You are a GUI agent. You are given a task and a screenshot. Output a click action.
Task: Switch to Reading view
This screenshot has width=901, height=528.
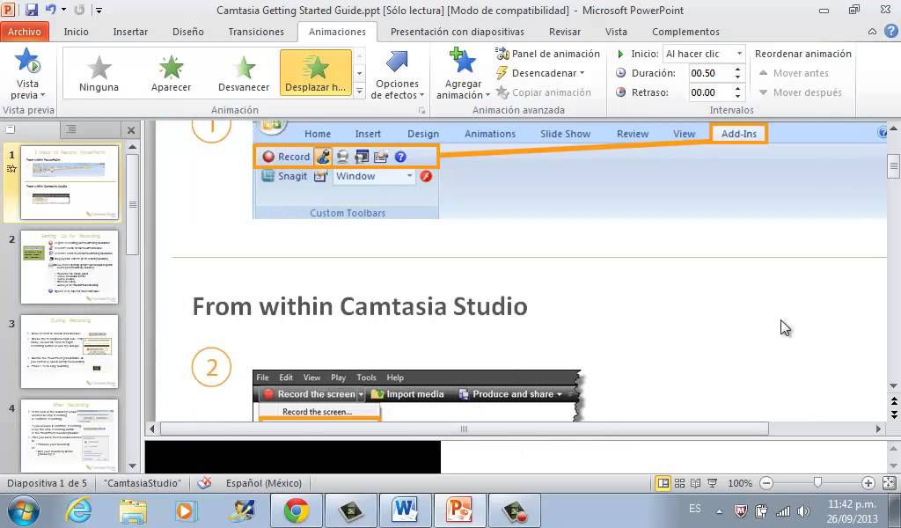pos(695,483)
